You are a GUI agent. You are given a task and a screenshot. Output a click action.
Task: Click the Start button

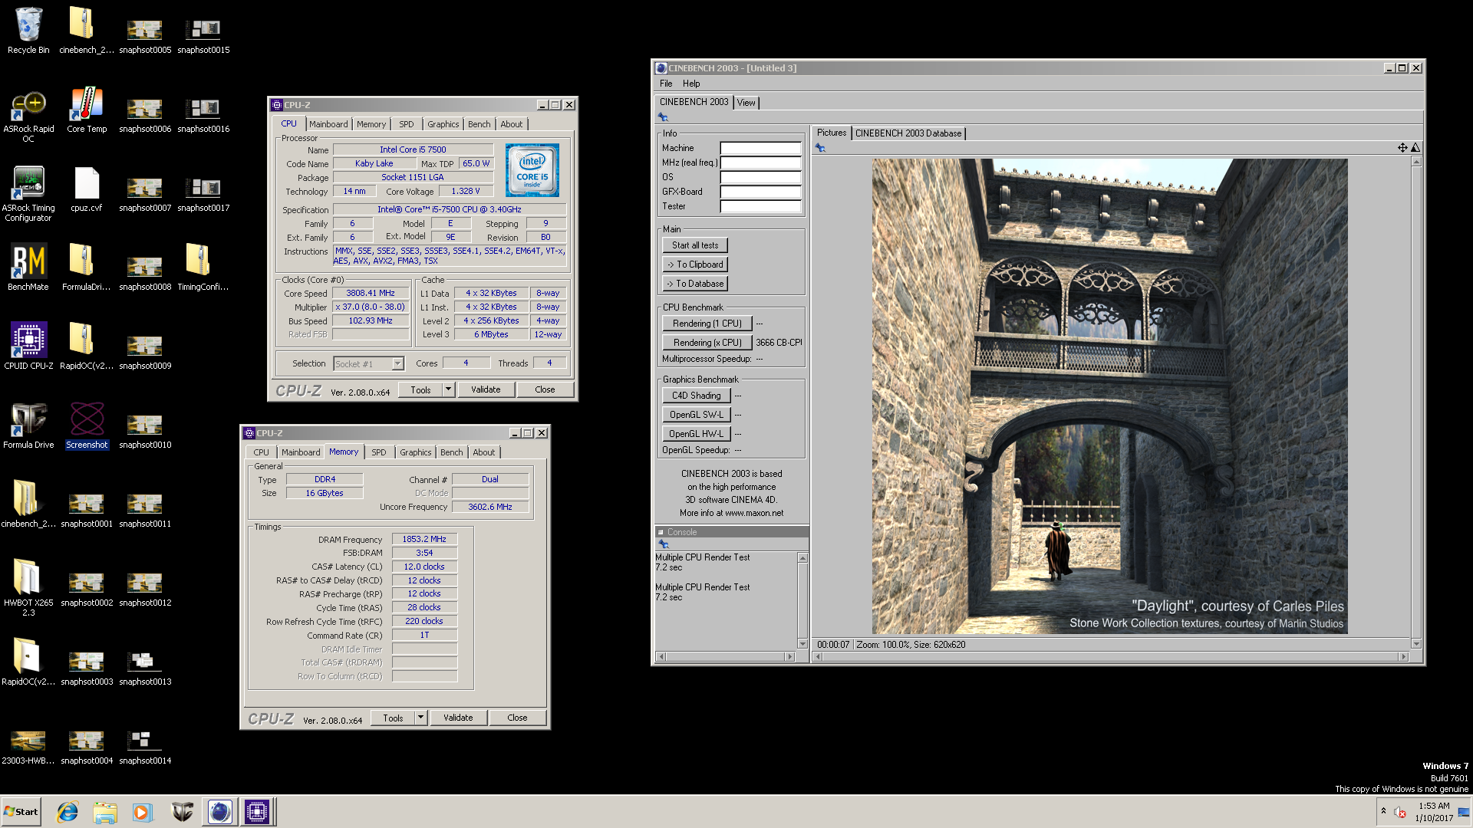[x=21, y=812]
